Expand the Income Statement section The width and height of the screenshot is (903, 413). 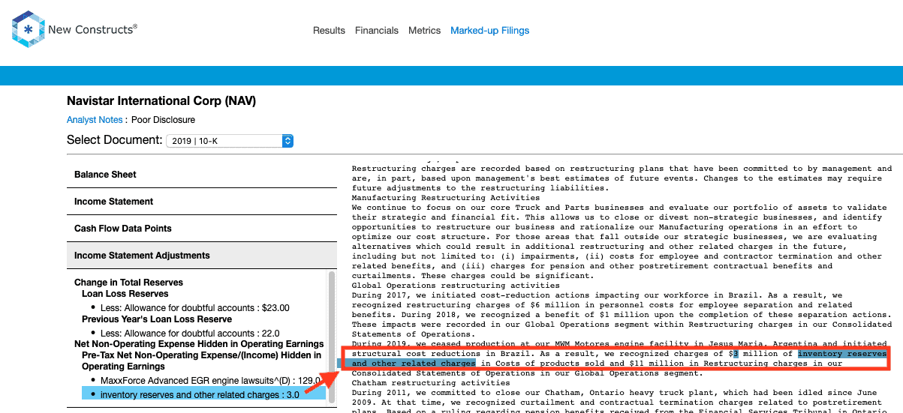click(x=201, y=202)
